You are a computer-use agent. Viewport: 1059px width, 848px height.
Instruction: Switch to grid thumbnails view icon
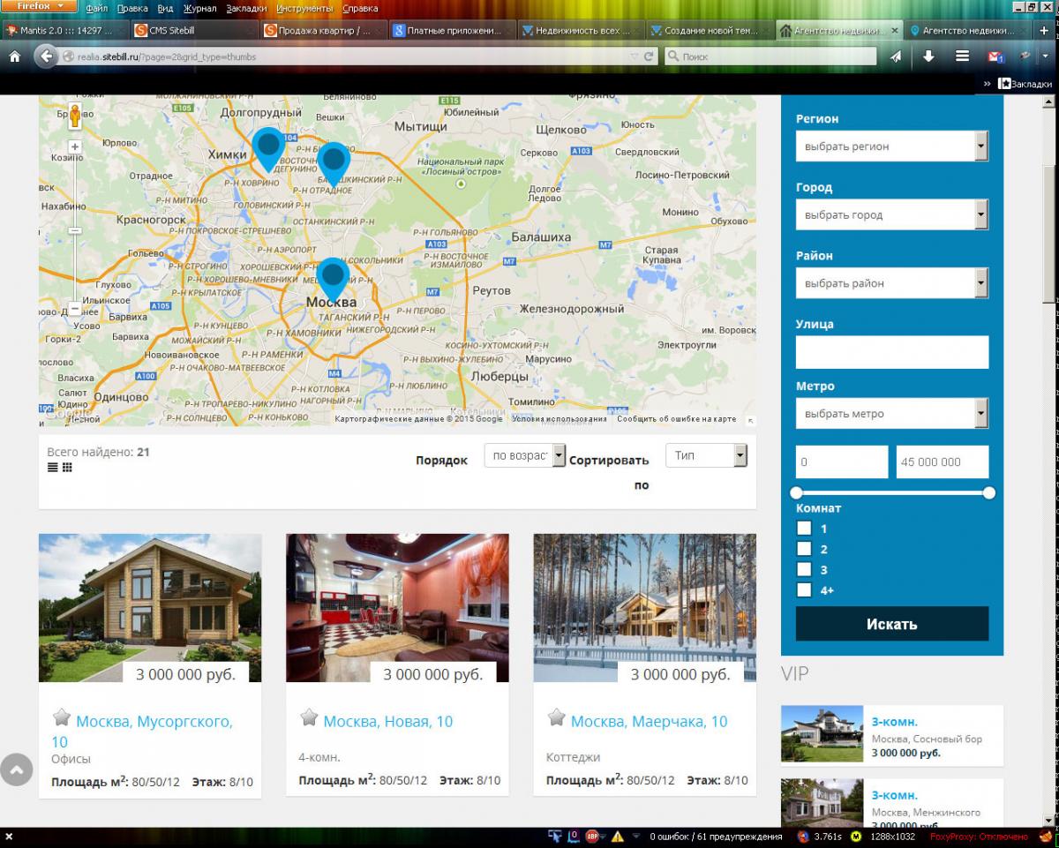(x=67, y=468)
